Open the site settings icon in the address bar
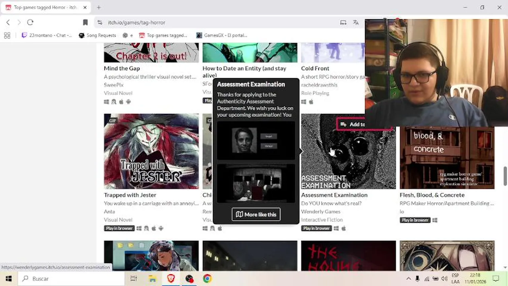Viewport: 508px width, 286px height. coord(99,23)
